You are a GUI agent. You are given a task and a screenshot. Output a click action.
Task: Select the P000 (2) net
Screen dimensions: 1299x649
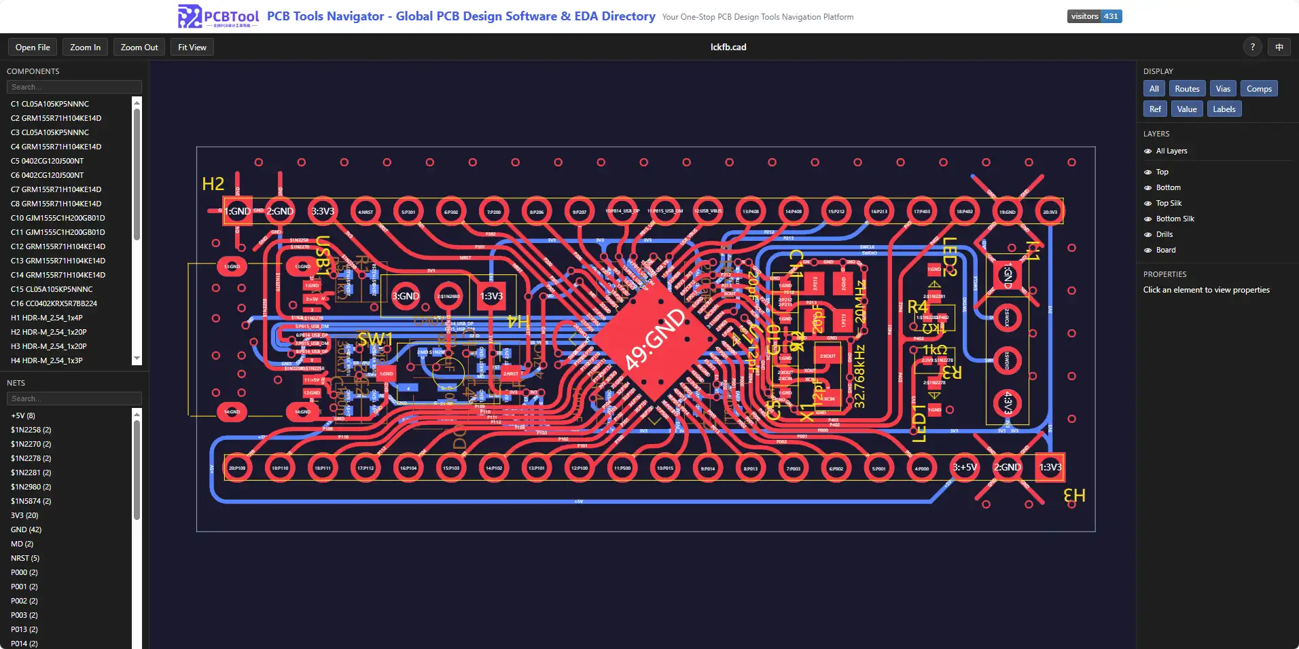(24, 572)
